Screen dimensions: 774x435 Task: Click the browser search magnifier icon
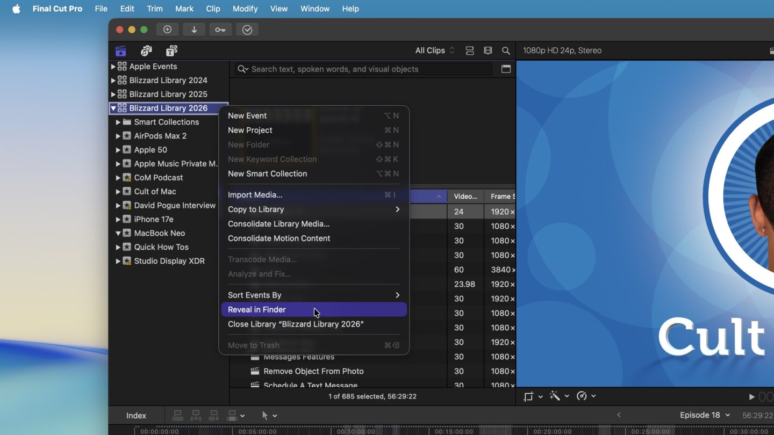[506, 50]
